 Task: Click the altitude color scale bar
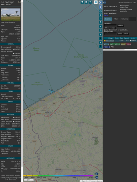pos(58,176)
